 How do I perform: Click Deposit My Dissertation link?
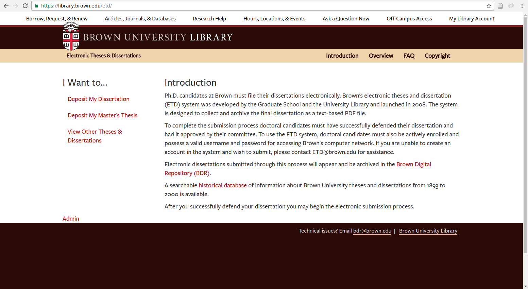(x=98, y=99)
